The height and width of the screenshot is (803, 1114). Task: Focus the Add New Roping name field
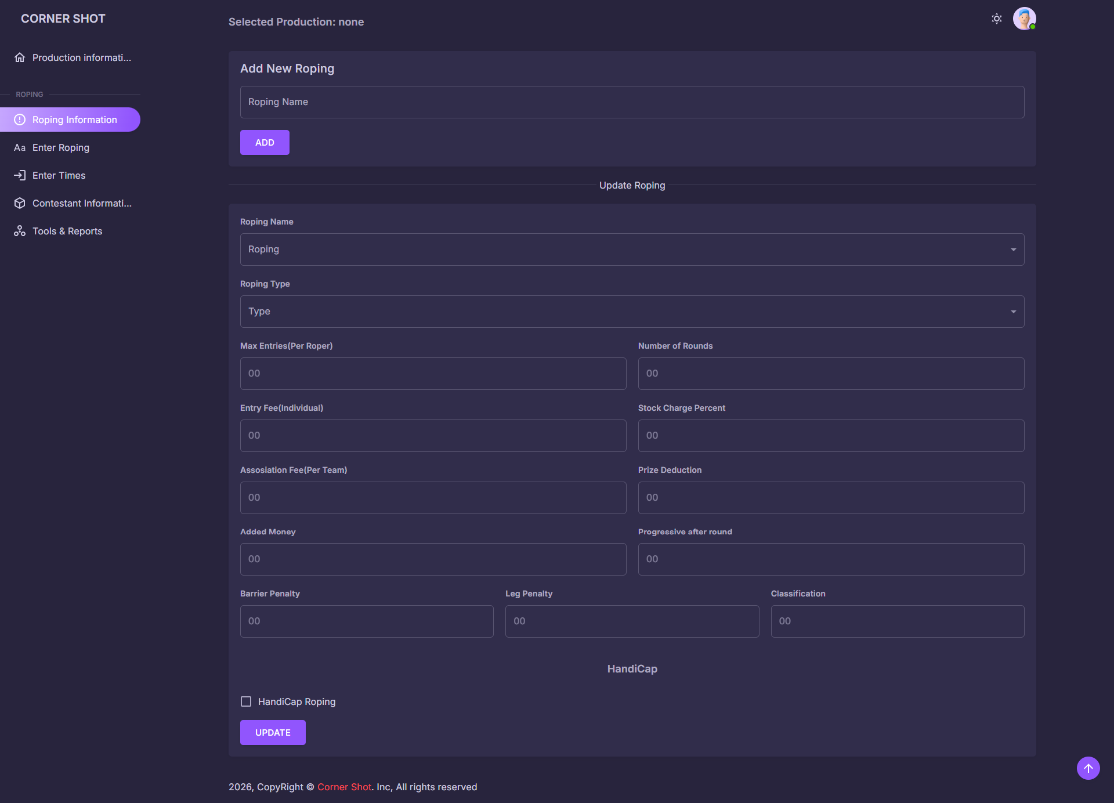pos(632,102)
